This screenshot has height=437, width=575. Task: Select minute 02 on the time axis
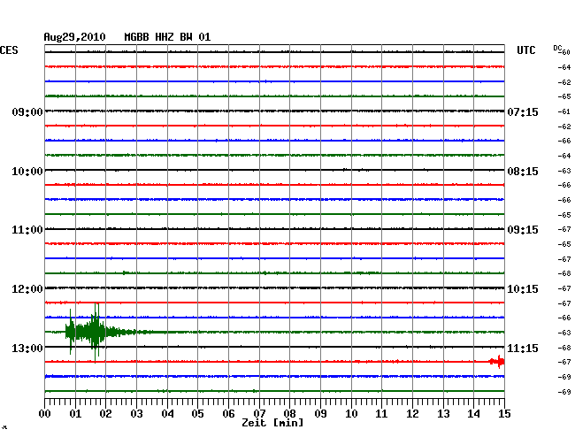(x=105, y=413)
